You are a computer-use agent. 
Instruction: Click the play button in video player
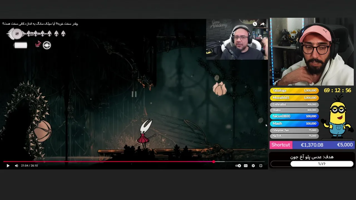click(x=8, y=166)
